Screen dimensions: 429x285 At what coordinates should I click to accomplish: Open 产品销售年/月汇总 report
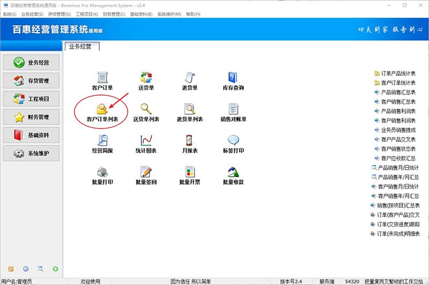395,177
